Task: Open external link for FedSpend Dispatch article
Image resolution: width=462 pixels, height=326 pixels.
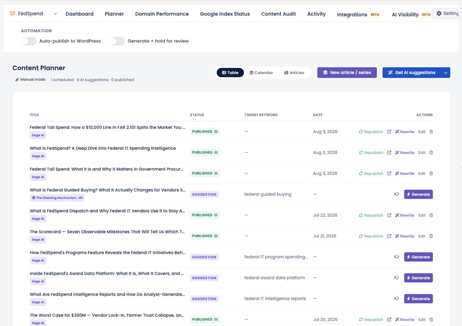Action: point(389,215)
